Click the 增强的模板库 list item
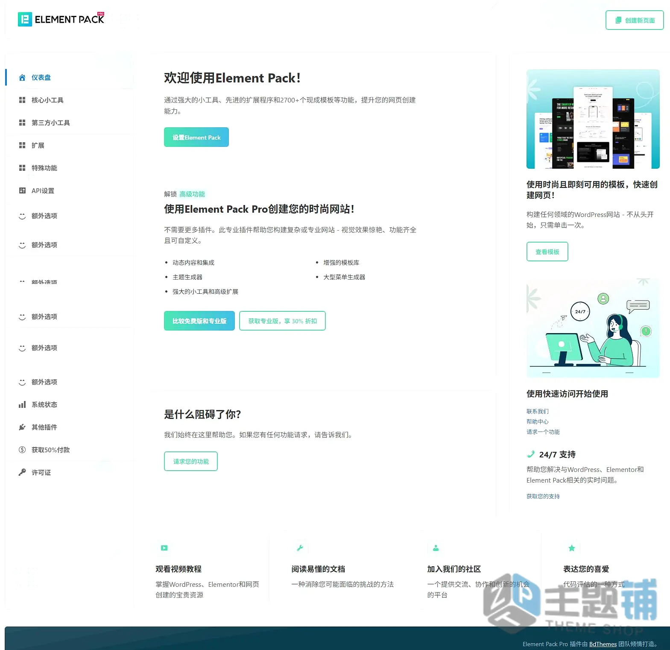 tap(341, 263)
